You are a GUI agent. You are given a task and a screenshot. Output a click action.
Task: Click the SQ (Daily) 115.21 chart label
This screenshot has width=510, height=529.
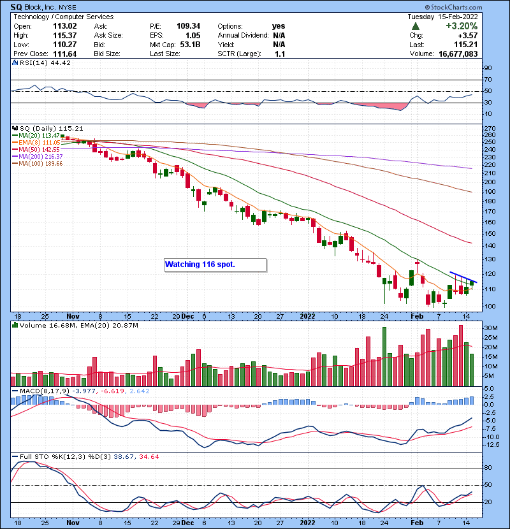coord(51,129)
